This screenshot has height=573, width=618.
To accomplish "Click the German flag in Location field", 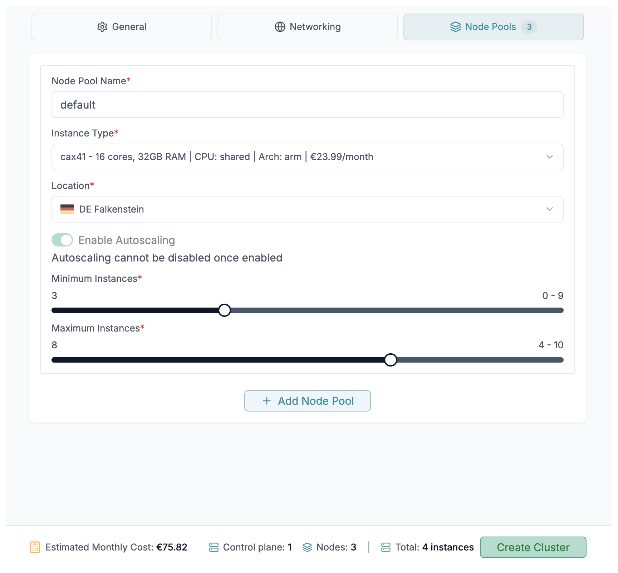I will pyautogui.click(x=67, y=209).
